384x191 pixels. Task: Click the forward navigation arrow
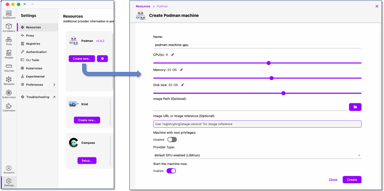point(32,4)
